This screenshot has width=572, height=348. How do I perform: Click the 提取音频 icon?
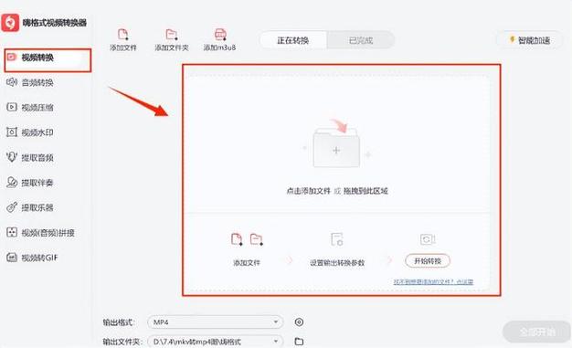pos(12,157)
